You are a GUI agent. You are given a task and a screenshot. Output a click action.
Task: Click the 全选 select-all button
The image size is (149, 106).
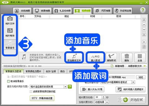tap(140, 58)
